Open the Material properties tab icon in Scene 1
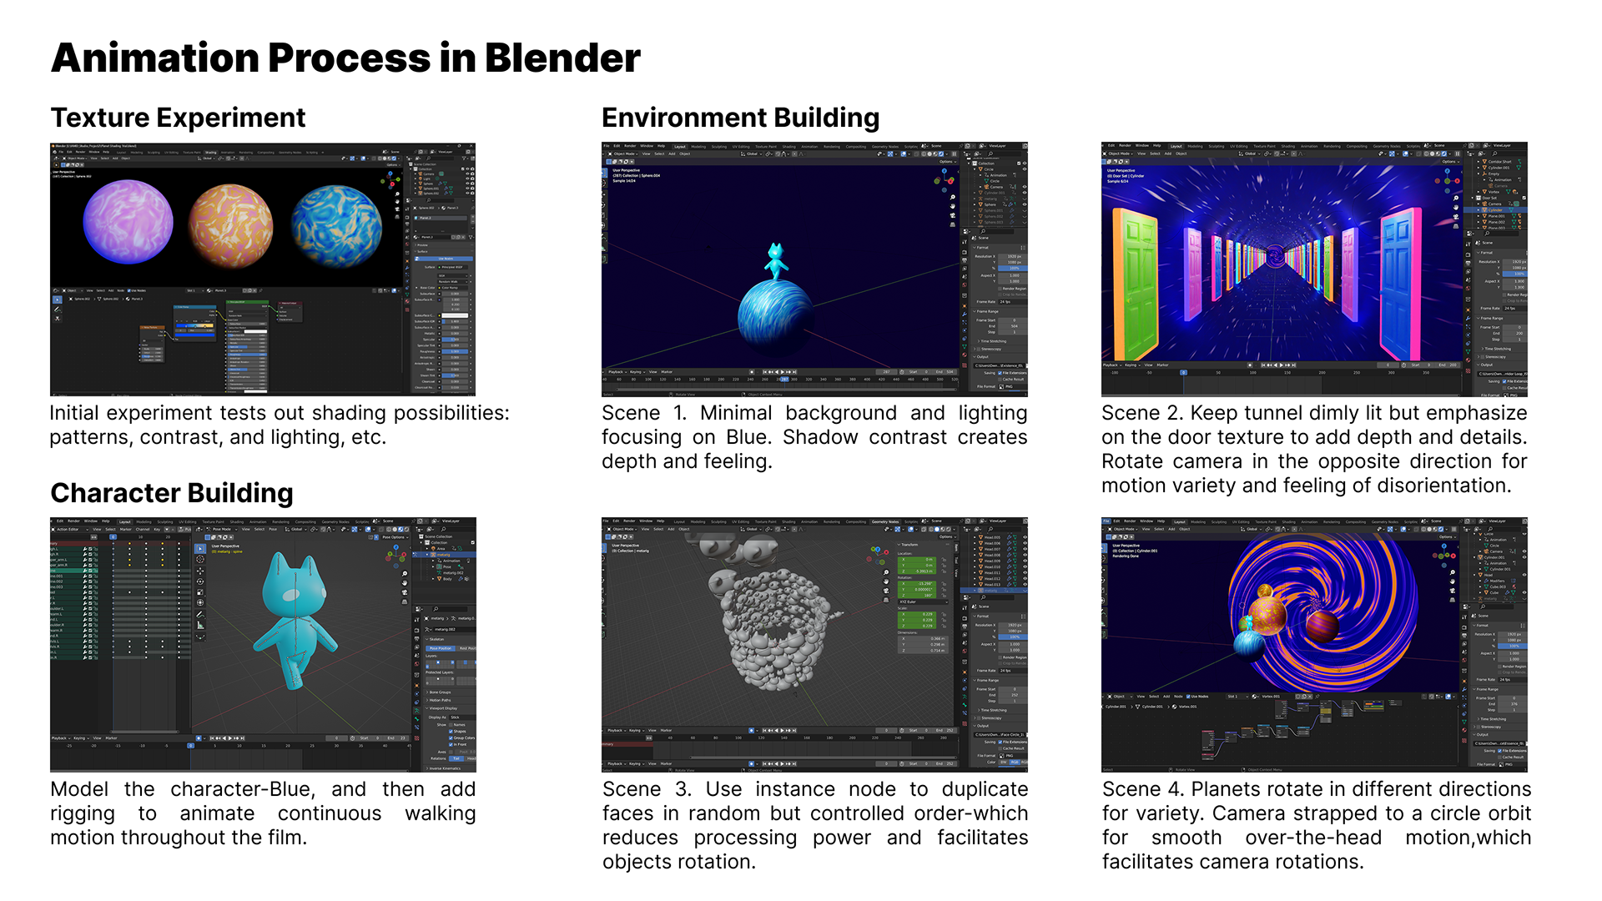 965,355
